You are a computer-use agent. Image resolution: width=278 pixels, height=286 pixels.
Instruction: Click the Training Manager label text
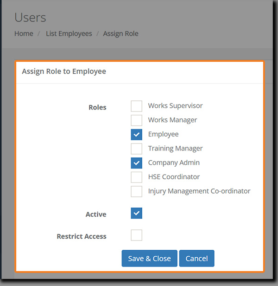175,149
